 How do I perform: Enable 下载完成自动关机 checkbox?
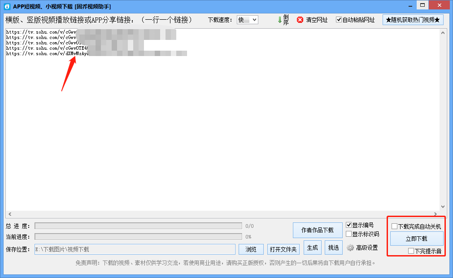coord(394,226)
